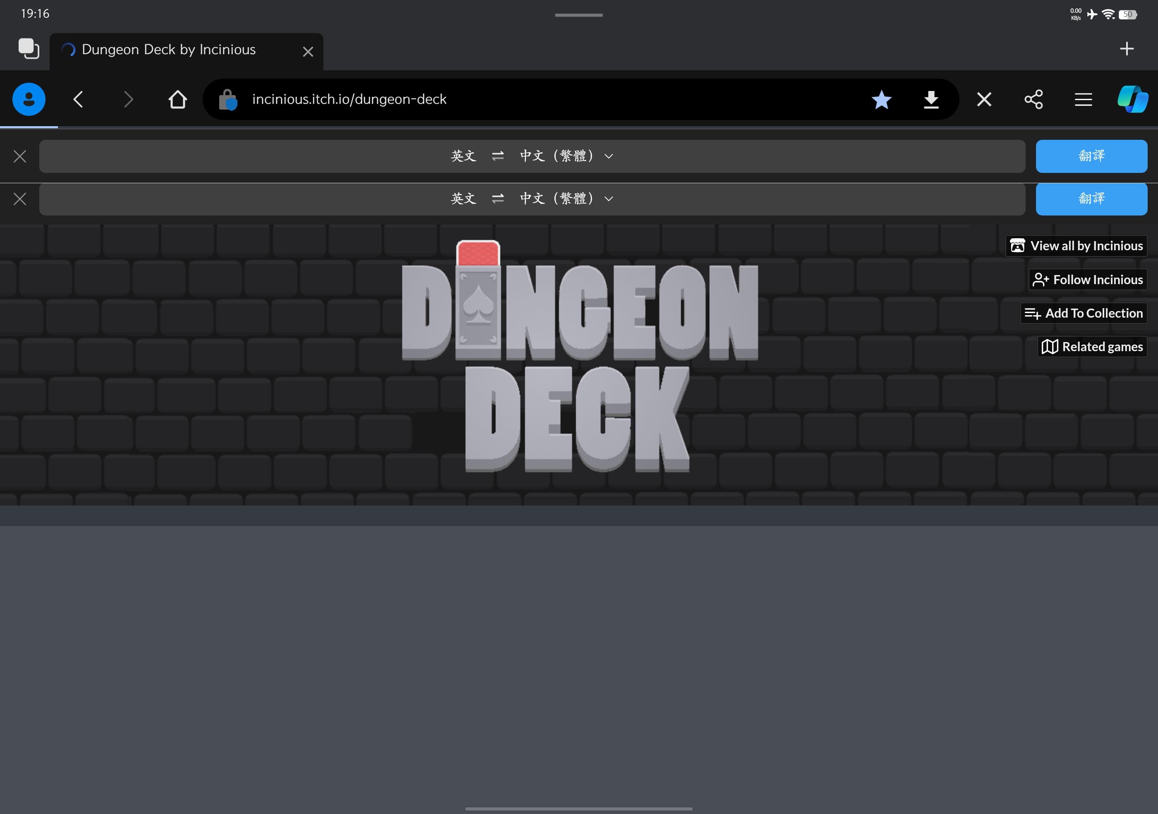This screenshot has width=1158, height=814.
Task: Share this page via share icon
Action: (x=1034, y=99)
